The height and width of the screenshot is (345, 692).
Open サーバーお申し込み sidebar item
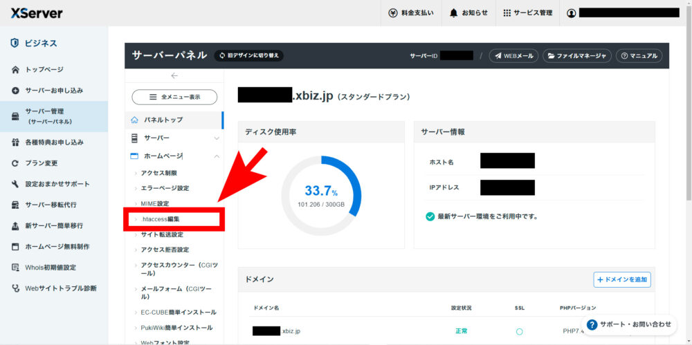(x=54, y=91)
